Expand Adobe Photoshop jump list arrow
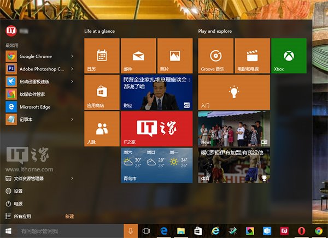This screenshot has width=328, height=238. coord(72,69)
